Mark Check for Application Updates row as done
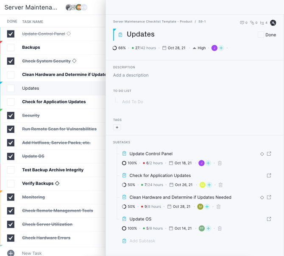The image size is (284, 256). click(x=11, y=102)
